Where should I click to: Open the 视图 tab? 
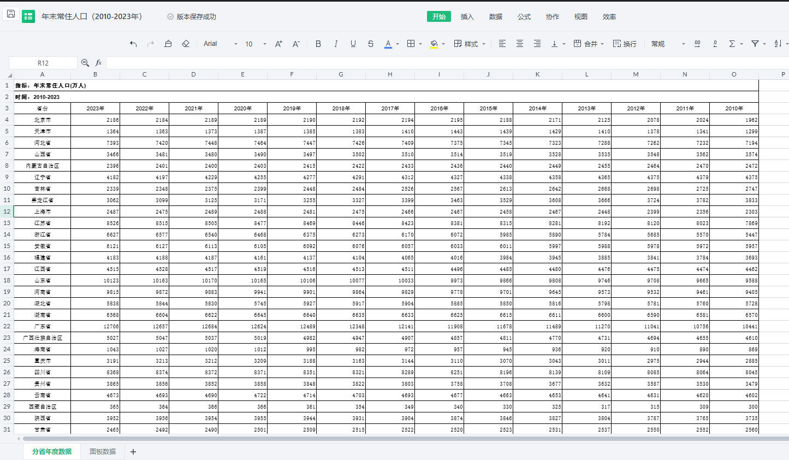(581, 16)
